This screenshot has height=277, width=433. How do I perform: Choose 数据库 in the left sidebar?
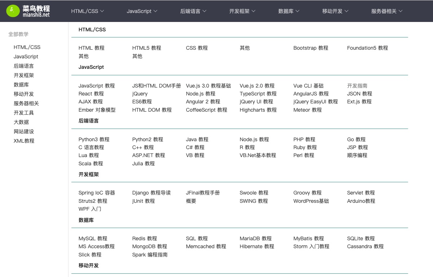pyautogui.click(x=21, y=85)
